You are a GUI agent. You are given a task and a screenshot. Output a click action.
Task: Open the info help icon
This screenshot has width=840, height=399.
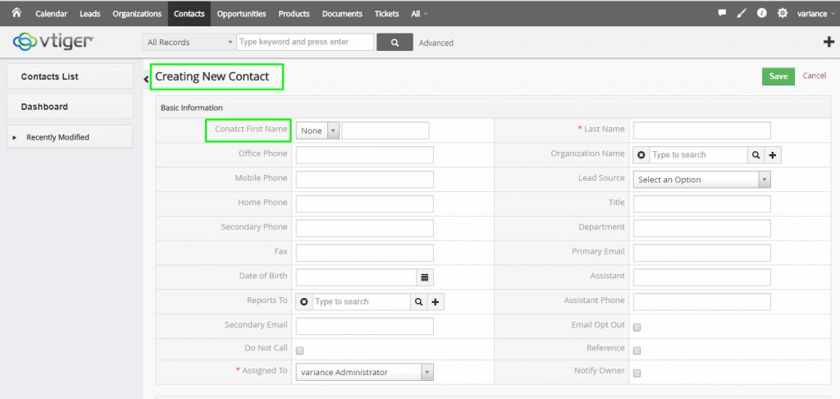coord(762,13)
